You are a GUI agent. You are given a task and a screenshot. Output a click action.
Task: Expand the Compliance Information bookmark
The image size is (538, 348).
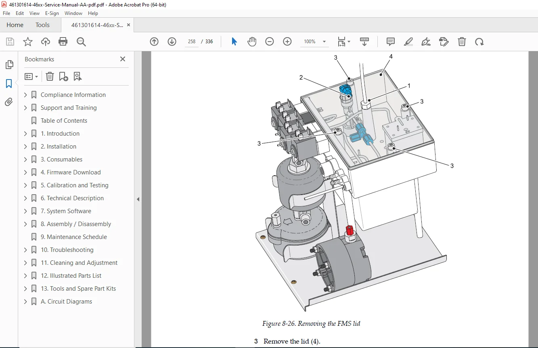click(25, 95)
